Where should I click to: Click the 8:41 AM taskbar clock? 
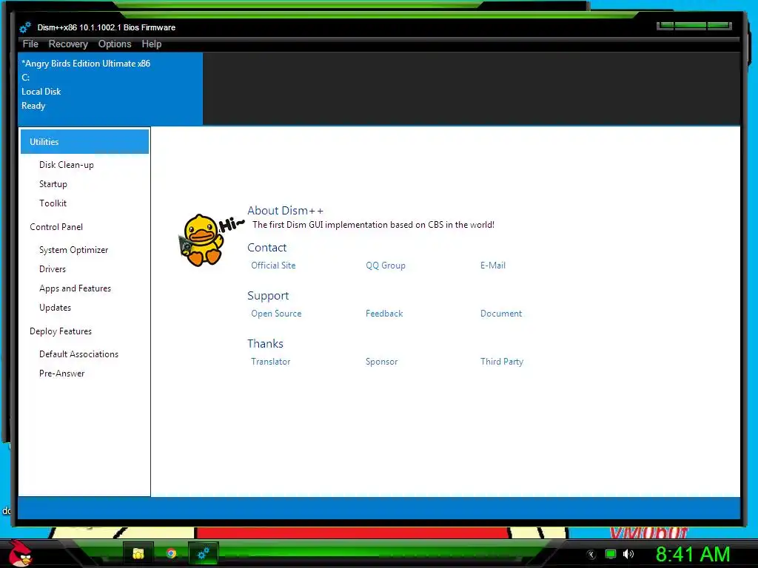(x=693, y=554)
